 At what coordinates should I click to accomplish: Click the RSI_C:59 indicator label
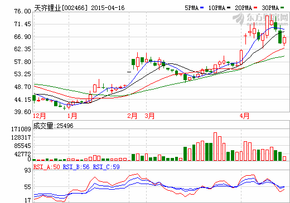point(106,167)
